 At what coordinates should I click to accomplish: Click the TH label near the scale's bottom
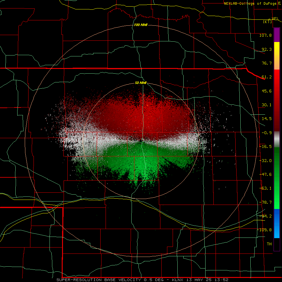click(269, 244)
